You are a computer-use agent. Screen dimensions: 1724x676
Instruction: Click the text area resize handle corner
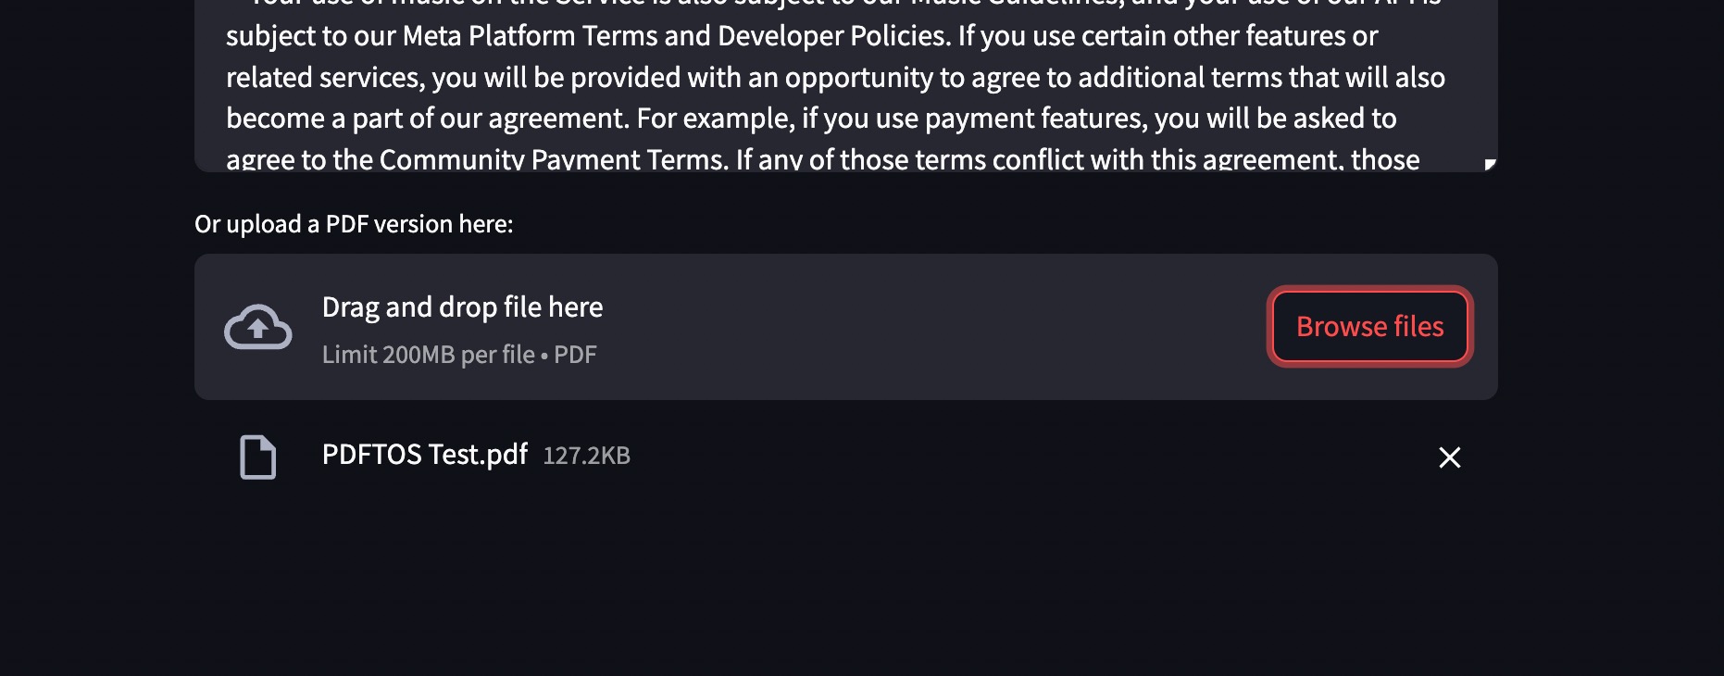[1490, 164]
